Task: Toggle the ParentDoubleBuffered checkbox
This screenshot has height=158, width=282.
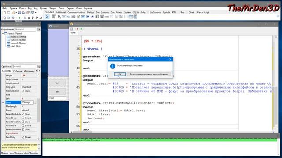Action: pyautogui.click(x=23, y=122)
